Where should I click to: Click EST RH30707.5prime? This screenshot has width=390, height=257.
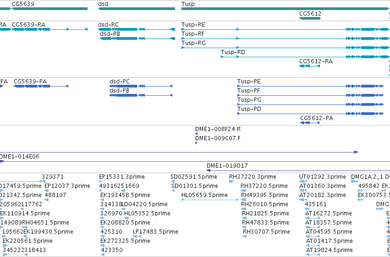(x=266, y=232)
